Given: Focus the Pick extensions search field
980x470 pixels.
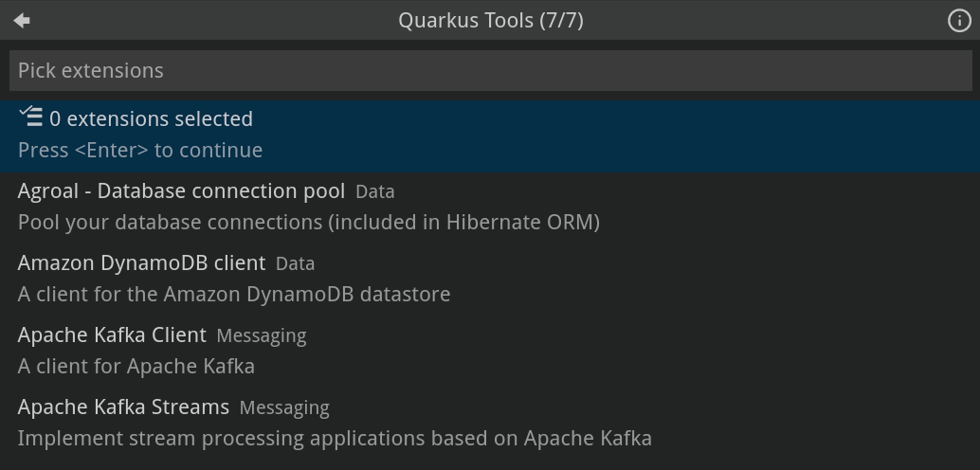Looking at the screenshot, I should tap(490, 71).
